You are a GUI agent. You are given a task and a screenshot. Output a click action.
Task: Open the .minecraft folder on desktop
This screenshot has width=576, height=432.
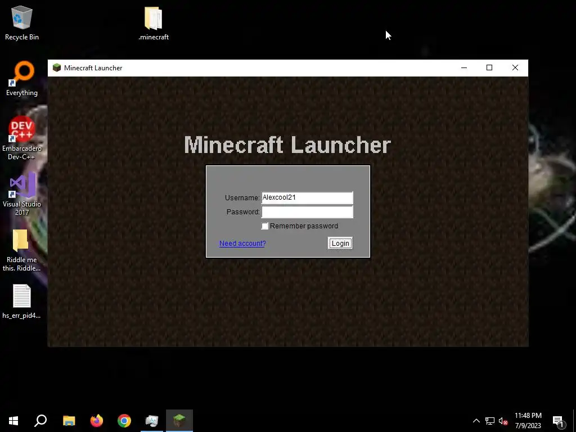[154, 22]
